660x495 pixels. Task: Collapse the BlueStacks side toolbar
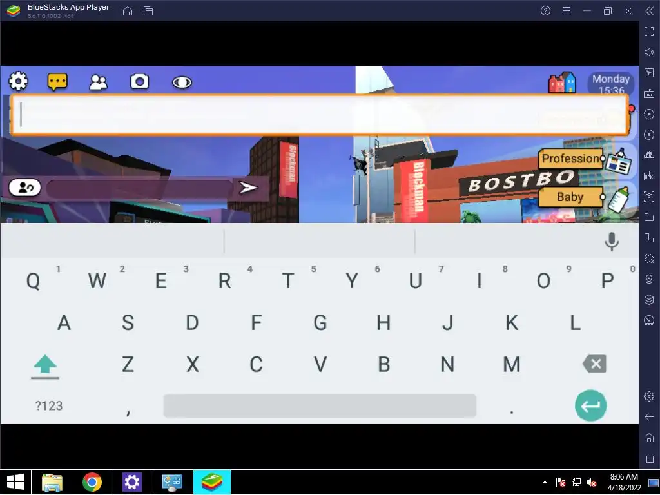[649, 11]
